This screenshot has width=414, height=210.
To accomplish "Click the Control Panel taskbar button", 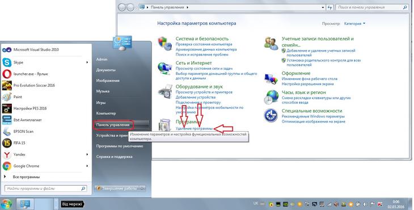I will click(x=26, y=204).
